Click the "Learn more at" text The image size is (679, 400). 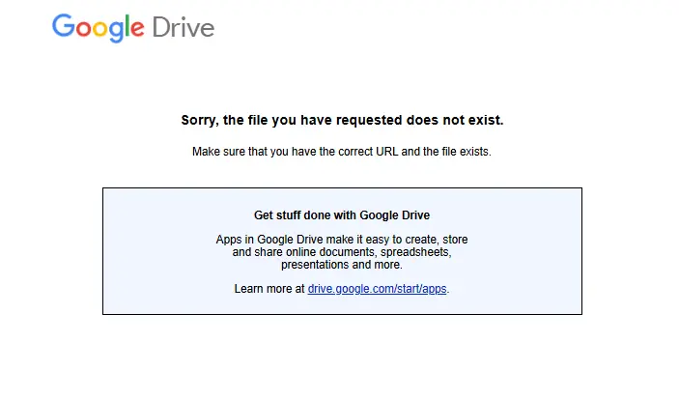click(269, 289)
